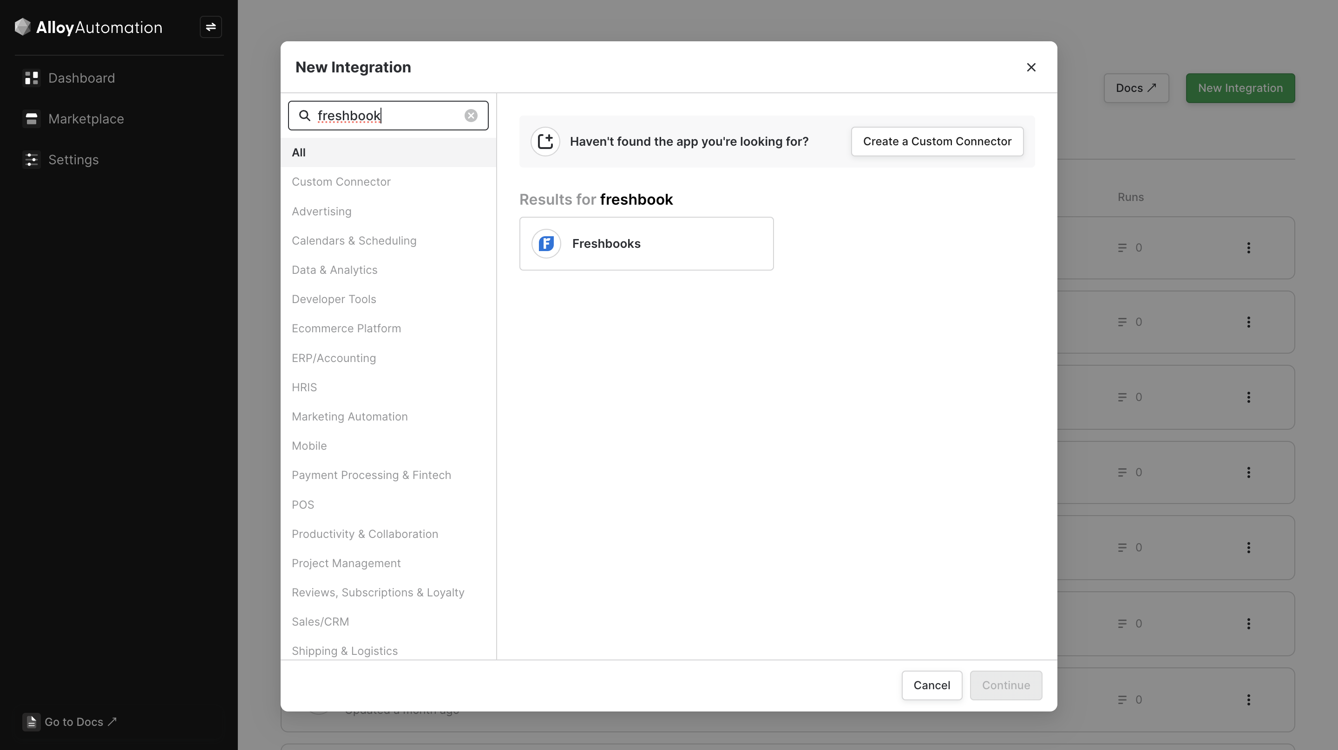Click the Runs column header
The width and height of the screenshot is (1338, 750).
(1130, 197)
